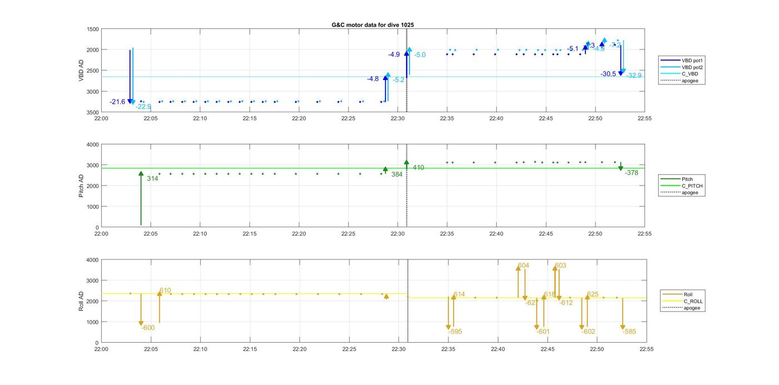Click the '-5.0' VBD data label
779x385 pixels.
point(420,55)
